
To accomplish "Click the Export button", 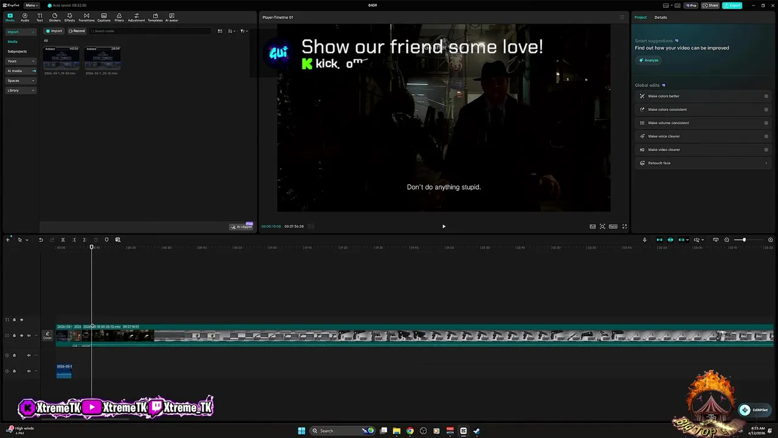I will coord(732,5).
